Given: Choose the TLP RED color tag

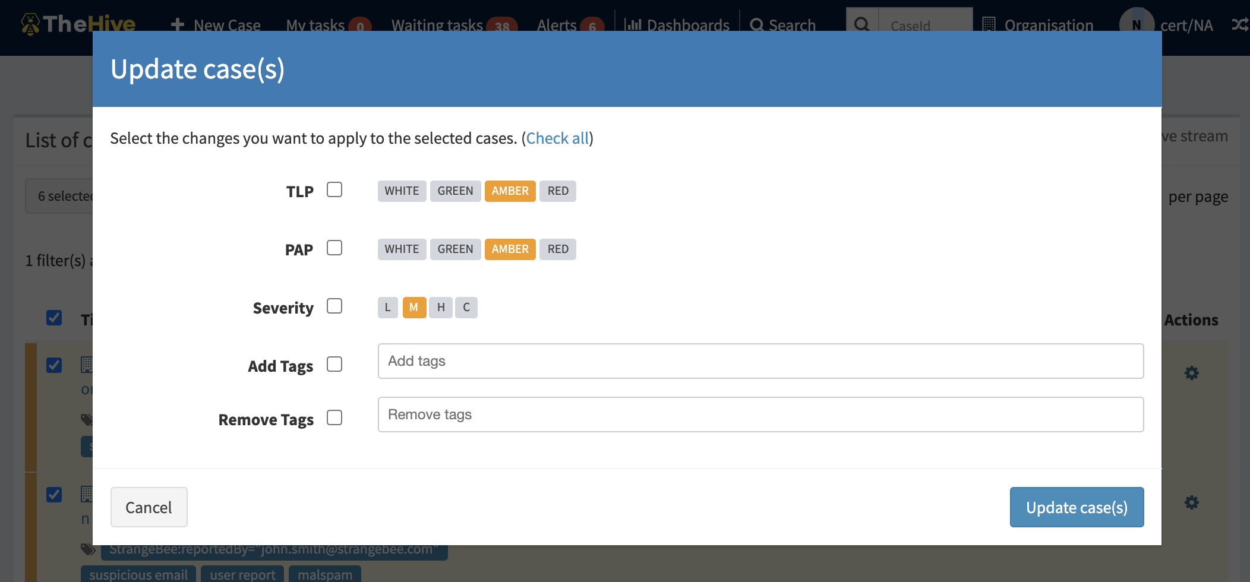Looking at the screenshot, I should [558, 191].
